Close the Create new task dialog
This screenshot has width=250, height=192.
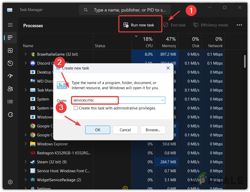(168, 68)
